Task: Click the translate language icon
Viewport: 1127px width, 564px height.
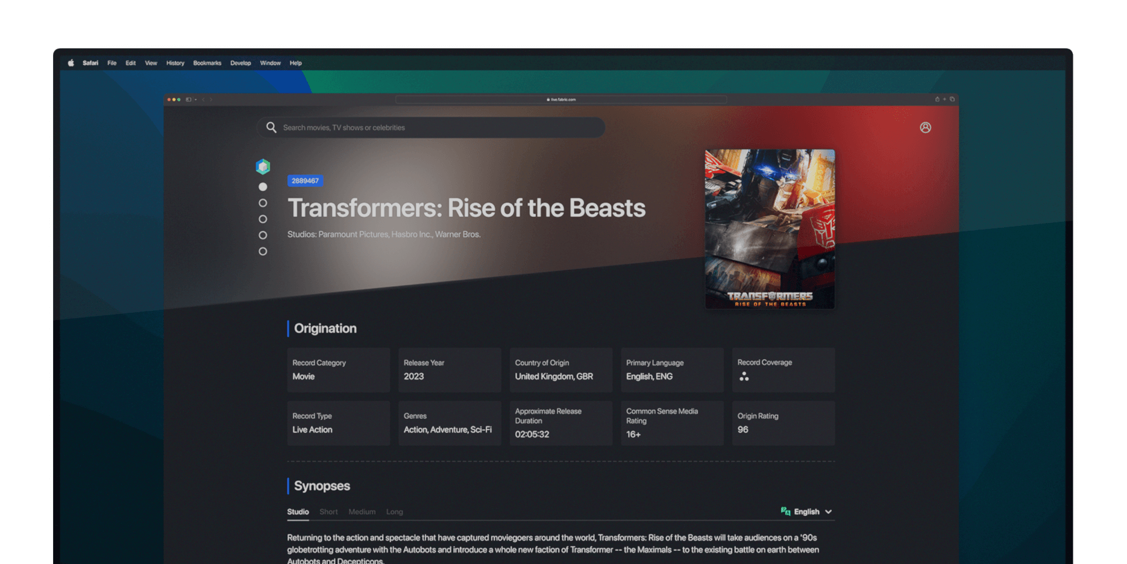Action: [x=785, y=512]
